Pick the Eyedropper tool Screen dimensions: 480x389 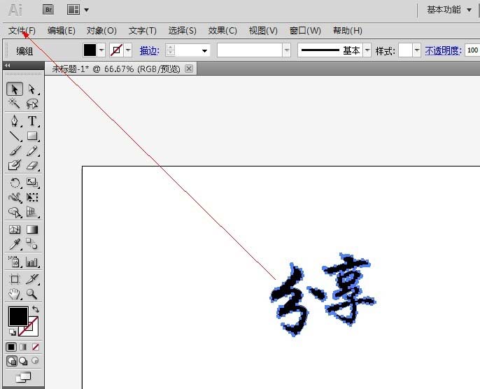[15, 244]
